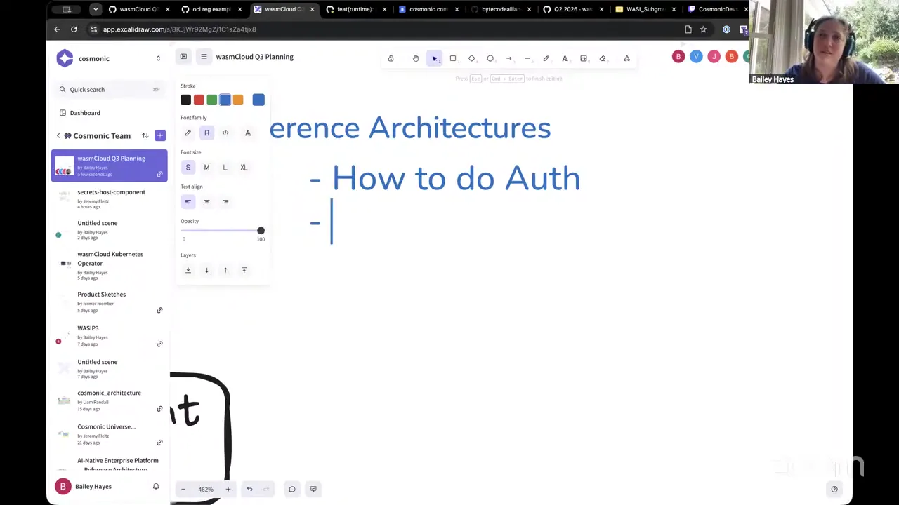Open the wasmCloud Kubernetes Operator scene
This screenshot has height=505, width=899.
(x=109, y=266)
